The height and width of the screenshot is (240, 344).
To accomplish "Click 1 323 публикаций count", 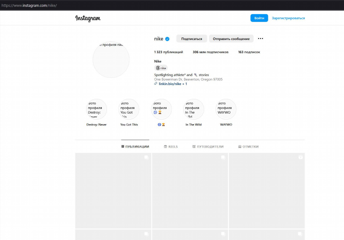I will tap(168, 52).
